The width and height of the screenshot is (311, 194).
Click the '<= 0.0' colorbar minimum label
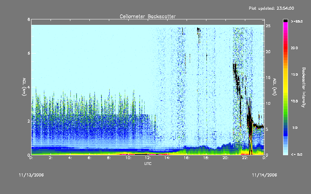click(297, 154)
